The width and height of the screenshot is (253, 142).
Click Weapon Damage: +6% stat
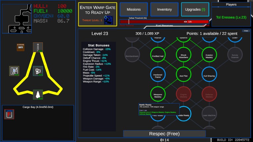96,79
